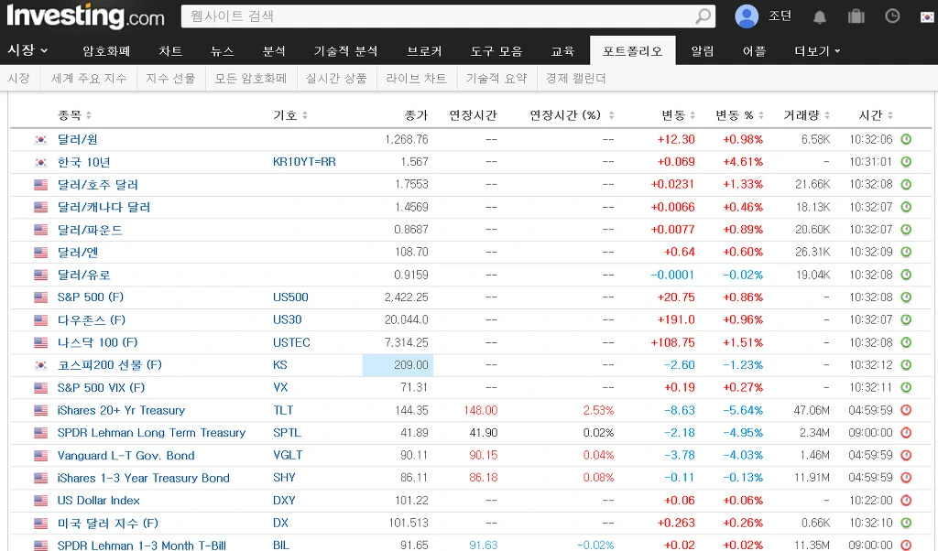Open the Vanguard L-T Gov. Bond link
The image size is (938, 551).
125,456
